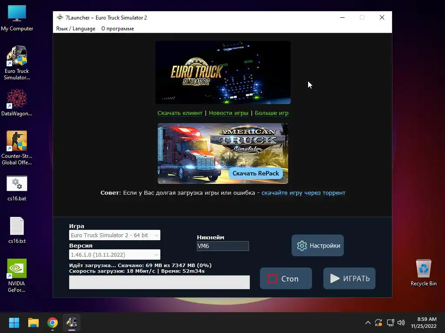Click the Euro Truck Simulator 2 banner image

223,72
